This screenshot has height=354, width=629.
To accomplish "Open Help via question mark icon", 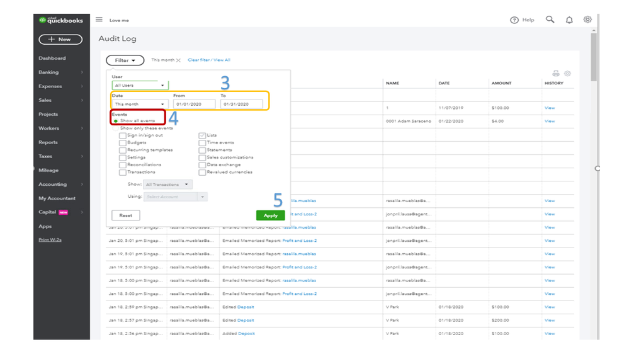I will (x=514, y=20).
